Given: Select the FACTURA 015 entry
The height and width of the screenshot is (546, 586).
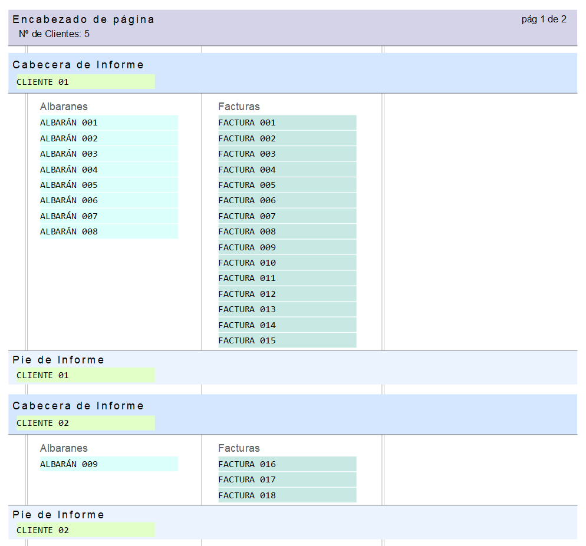Looking at the screenshot, I should click(x=287, y=340).
